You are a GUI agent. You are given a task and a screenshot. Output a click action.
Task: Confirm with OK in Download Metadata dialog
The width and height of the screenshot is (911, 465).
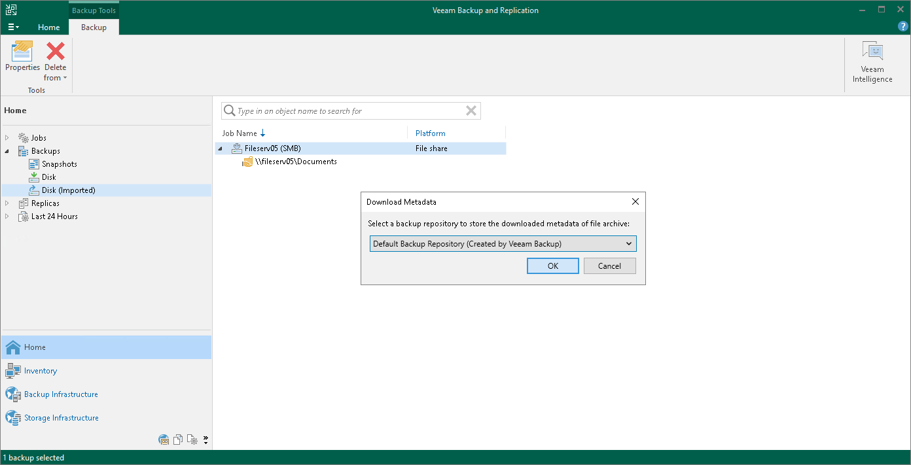[552, 266]
